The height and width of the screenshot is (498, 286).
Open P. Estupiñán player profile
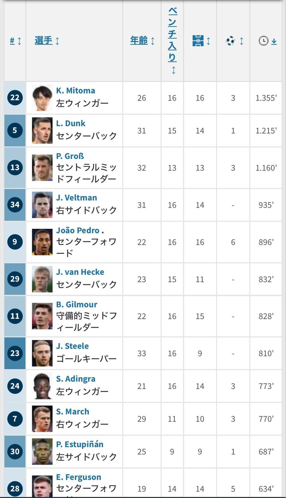(x=79, y=444)
